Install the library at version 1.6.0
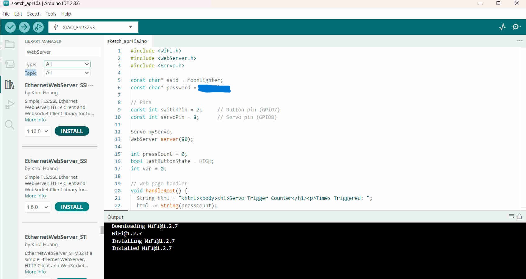This screenshot has height=279, width=526. (x=72, y=207)
